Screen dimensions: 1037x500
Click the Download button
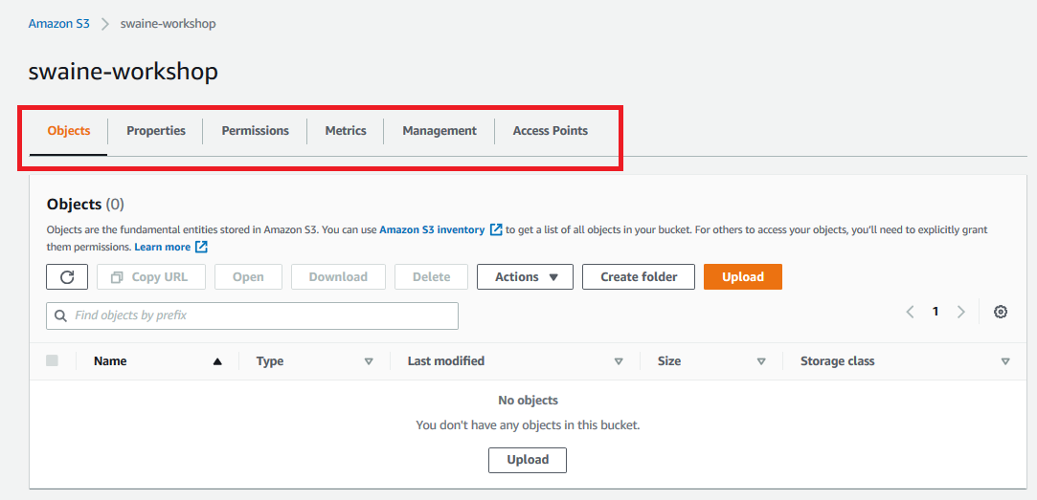[x=339, y=276]
